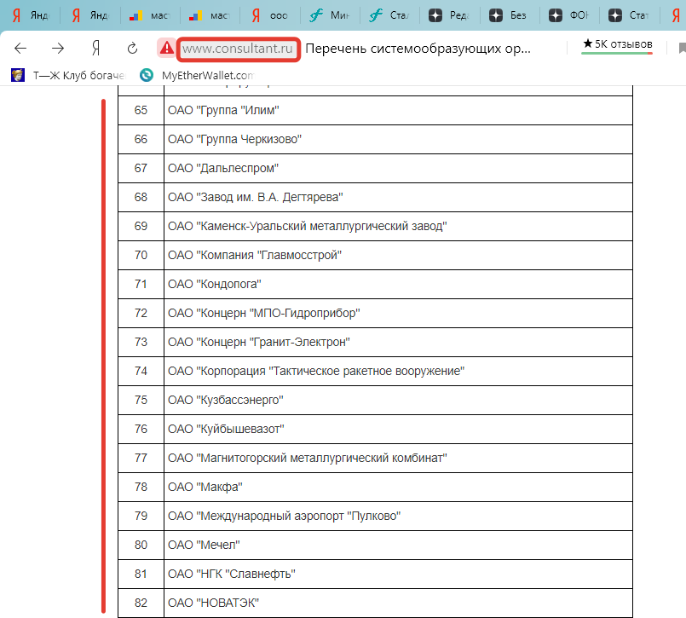Select Корпорация "Тактическое ракетное вооружение" entry
Image resolution: width=686 pixels, height=618 pixels.
316,371
